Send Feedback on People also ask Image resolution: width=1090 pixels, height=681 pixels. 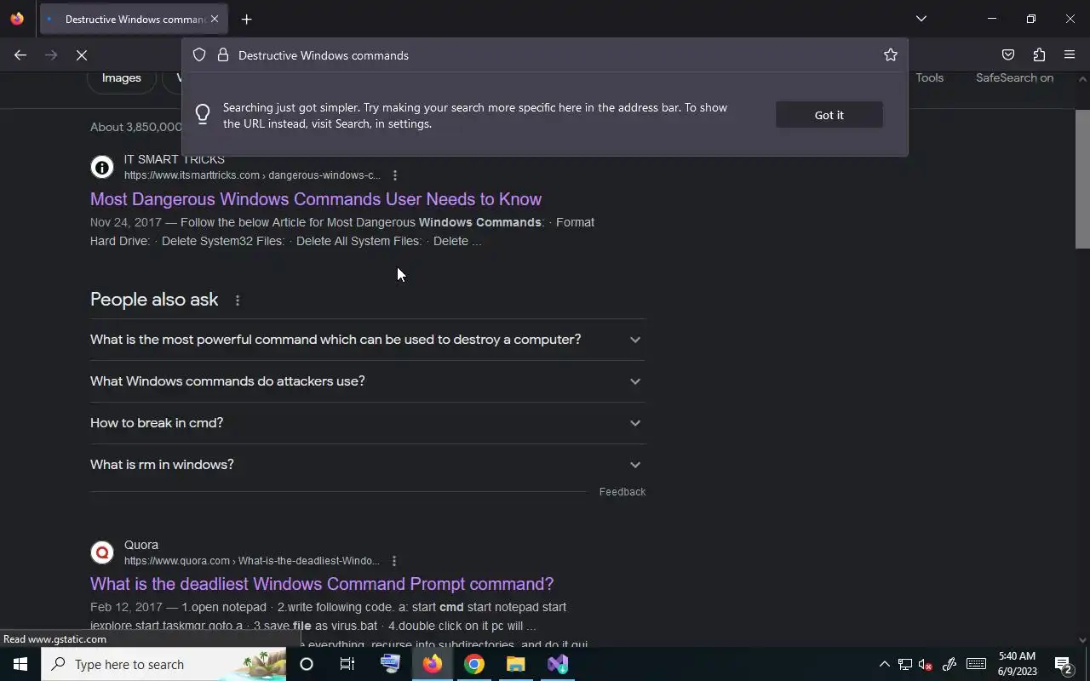(x=622, y=492)
